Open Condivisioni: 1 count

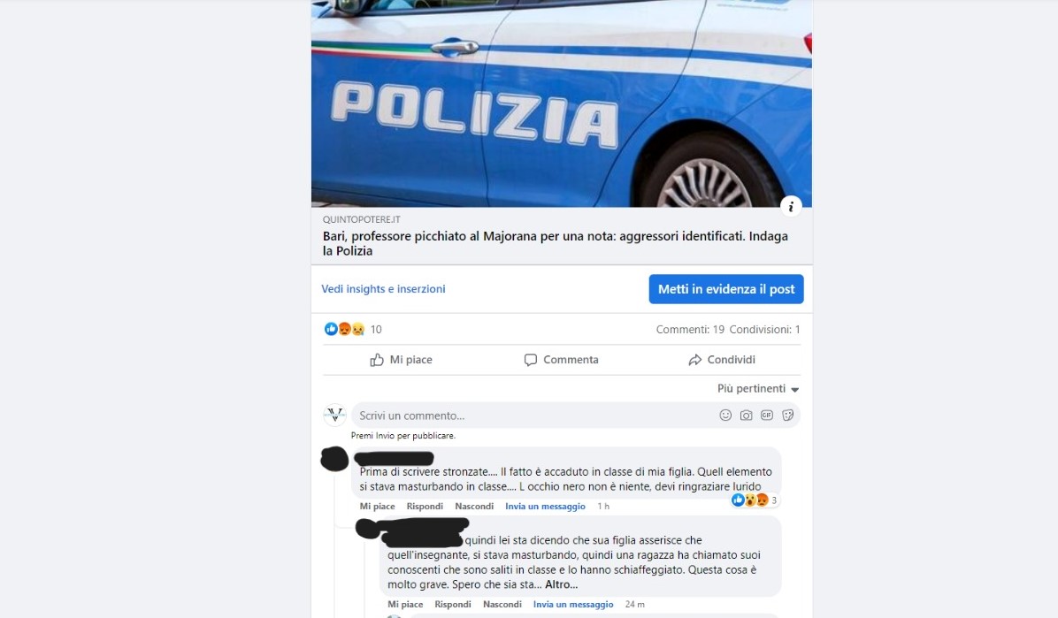click(x=764, y=329)
